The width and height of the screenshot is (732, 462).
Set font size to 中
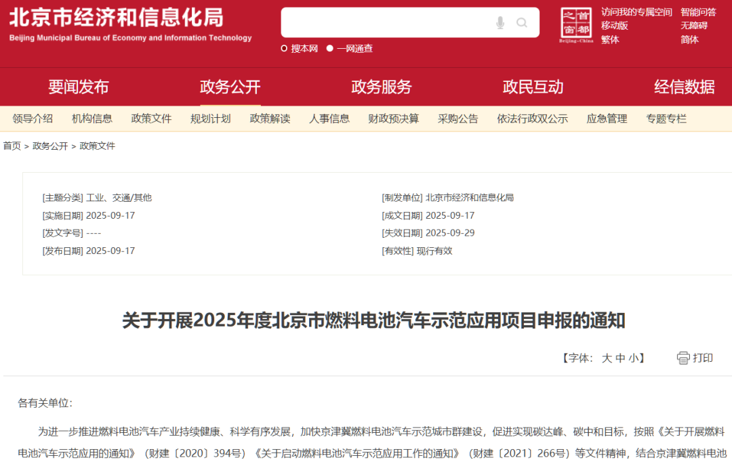(620, 358)
